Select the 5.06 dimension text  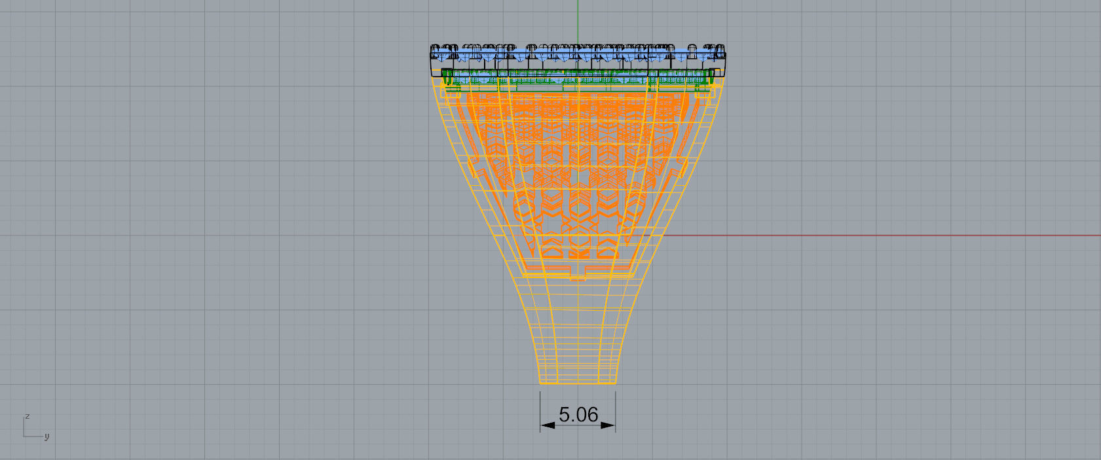(578, 414)
